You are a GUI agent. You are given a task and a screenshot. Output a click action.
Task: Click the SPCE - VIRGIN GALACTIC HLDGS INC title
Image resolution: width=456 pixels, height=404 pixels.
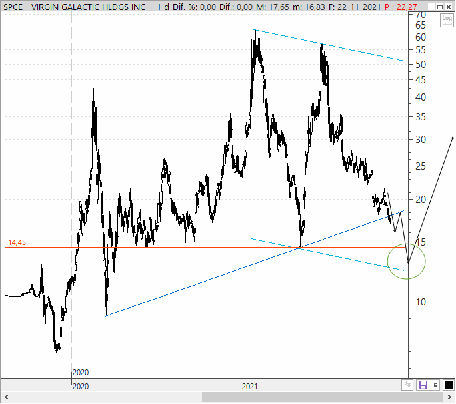pos(74,7)
